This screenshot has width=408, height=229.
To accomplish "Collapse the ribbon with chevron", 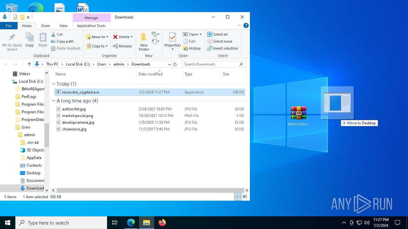I will click(239, 25).
